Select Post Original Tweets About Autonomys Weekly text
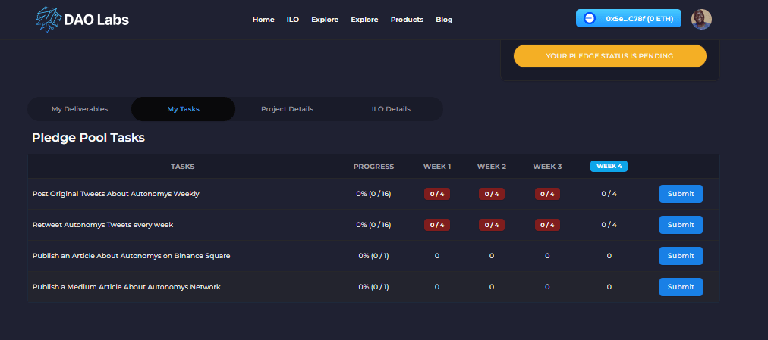This screenshot has height=340, width=768. pos(115,194)
